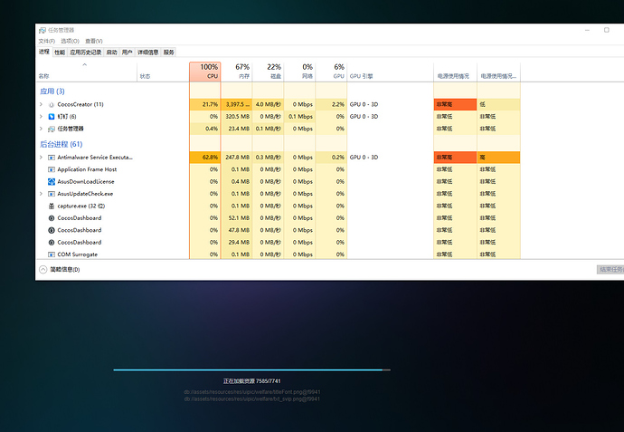Switch to the 服务 tab
This screenshot has width=624, height=432.
pos(169,53)
